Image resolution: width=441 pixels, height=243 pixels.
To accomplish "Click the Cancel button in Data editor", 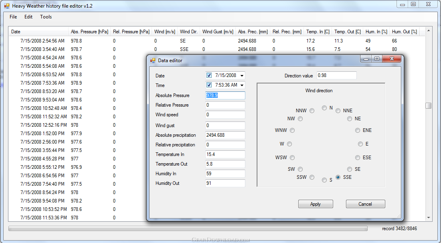I will point(365,204).
